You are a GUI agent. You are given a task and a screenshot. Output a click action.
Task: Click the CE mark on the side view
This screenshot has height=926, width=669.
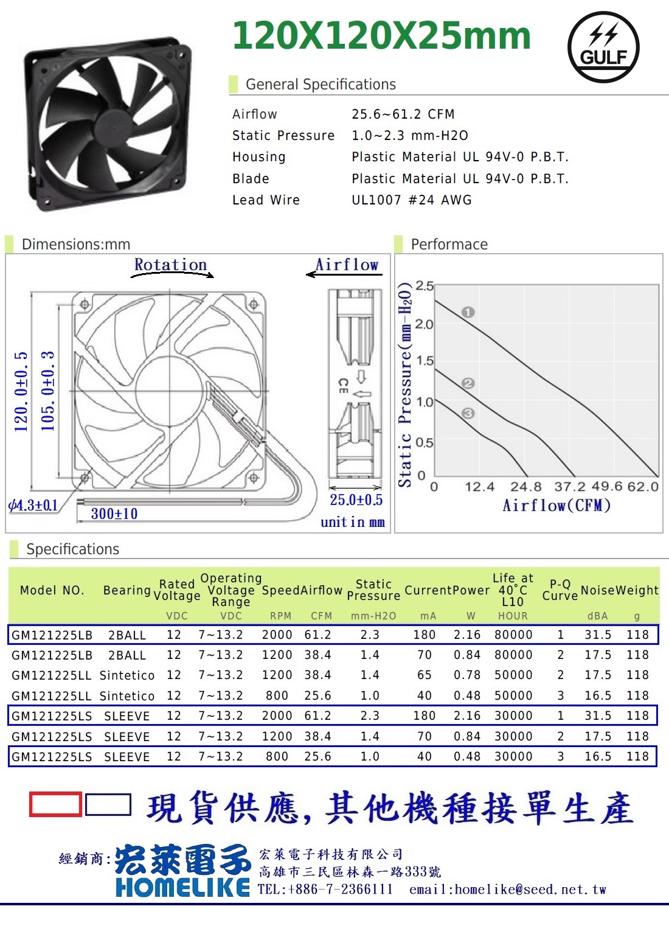pyautogui.click(x=343, y=386)
